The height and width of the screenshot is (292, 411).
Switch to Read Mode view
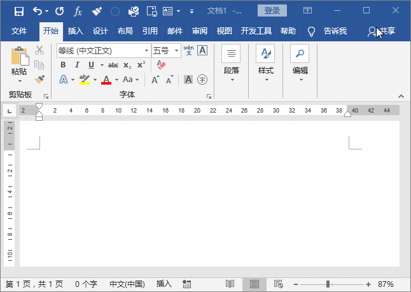(230, 284)
